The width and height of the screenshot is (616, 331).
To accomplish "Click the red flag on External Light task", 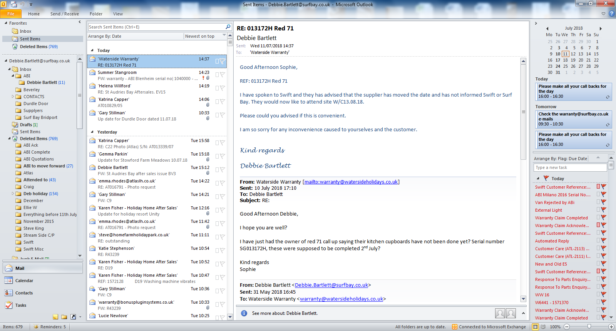I will click(x=603, y=210).
